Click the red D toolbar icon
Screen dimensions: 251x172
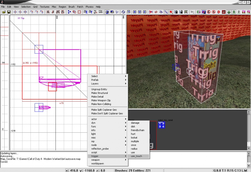tap(219, 12)
